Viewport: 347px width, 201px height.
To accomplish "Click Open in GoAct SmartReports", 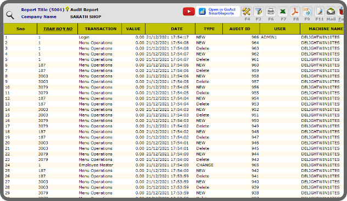I will pyautogui.click(x=218, y=12).
